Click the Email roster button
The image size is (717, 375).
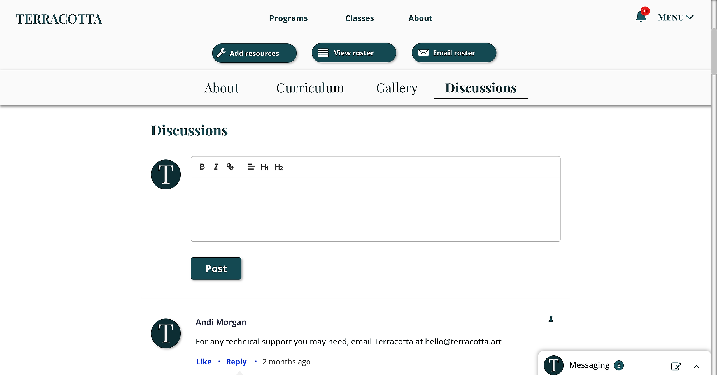(454, 53)
